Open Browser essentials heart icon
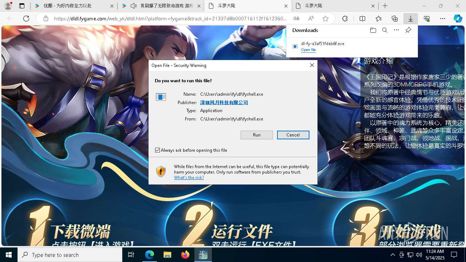 coord(427,19)
